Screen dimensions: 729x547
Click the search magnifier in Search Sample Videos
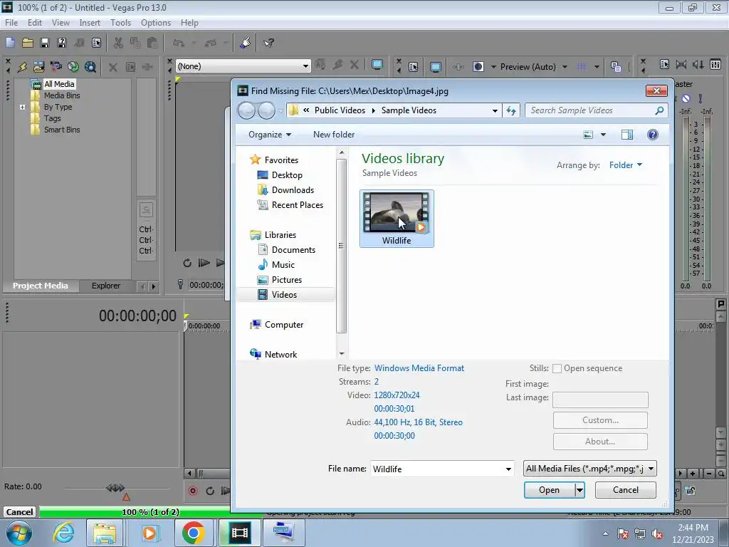659,110
